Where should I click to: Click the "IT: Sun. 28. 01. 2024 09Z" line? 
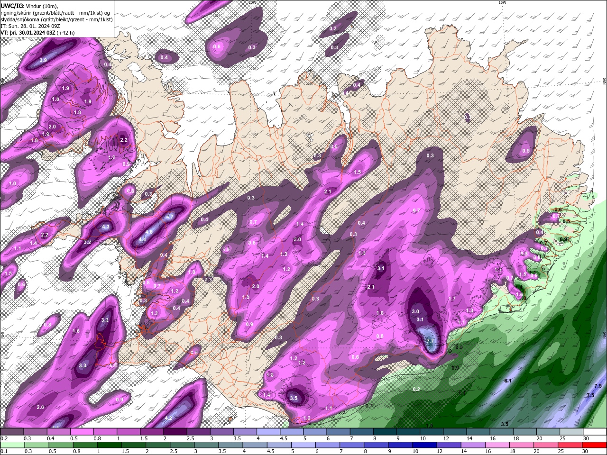point(30,26)
